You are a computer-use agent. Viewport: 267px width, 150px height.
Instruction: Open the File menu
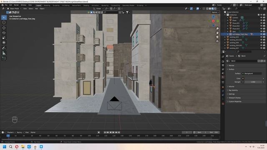(6, 5)
